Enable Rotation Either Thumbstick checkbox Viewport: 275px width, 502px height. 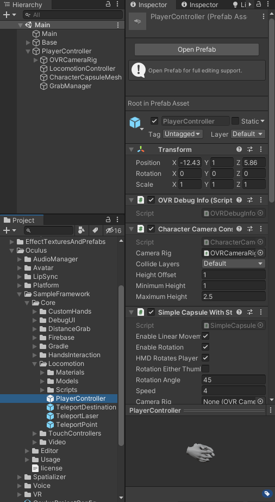[x=205, y=369]
